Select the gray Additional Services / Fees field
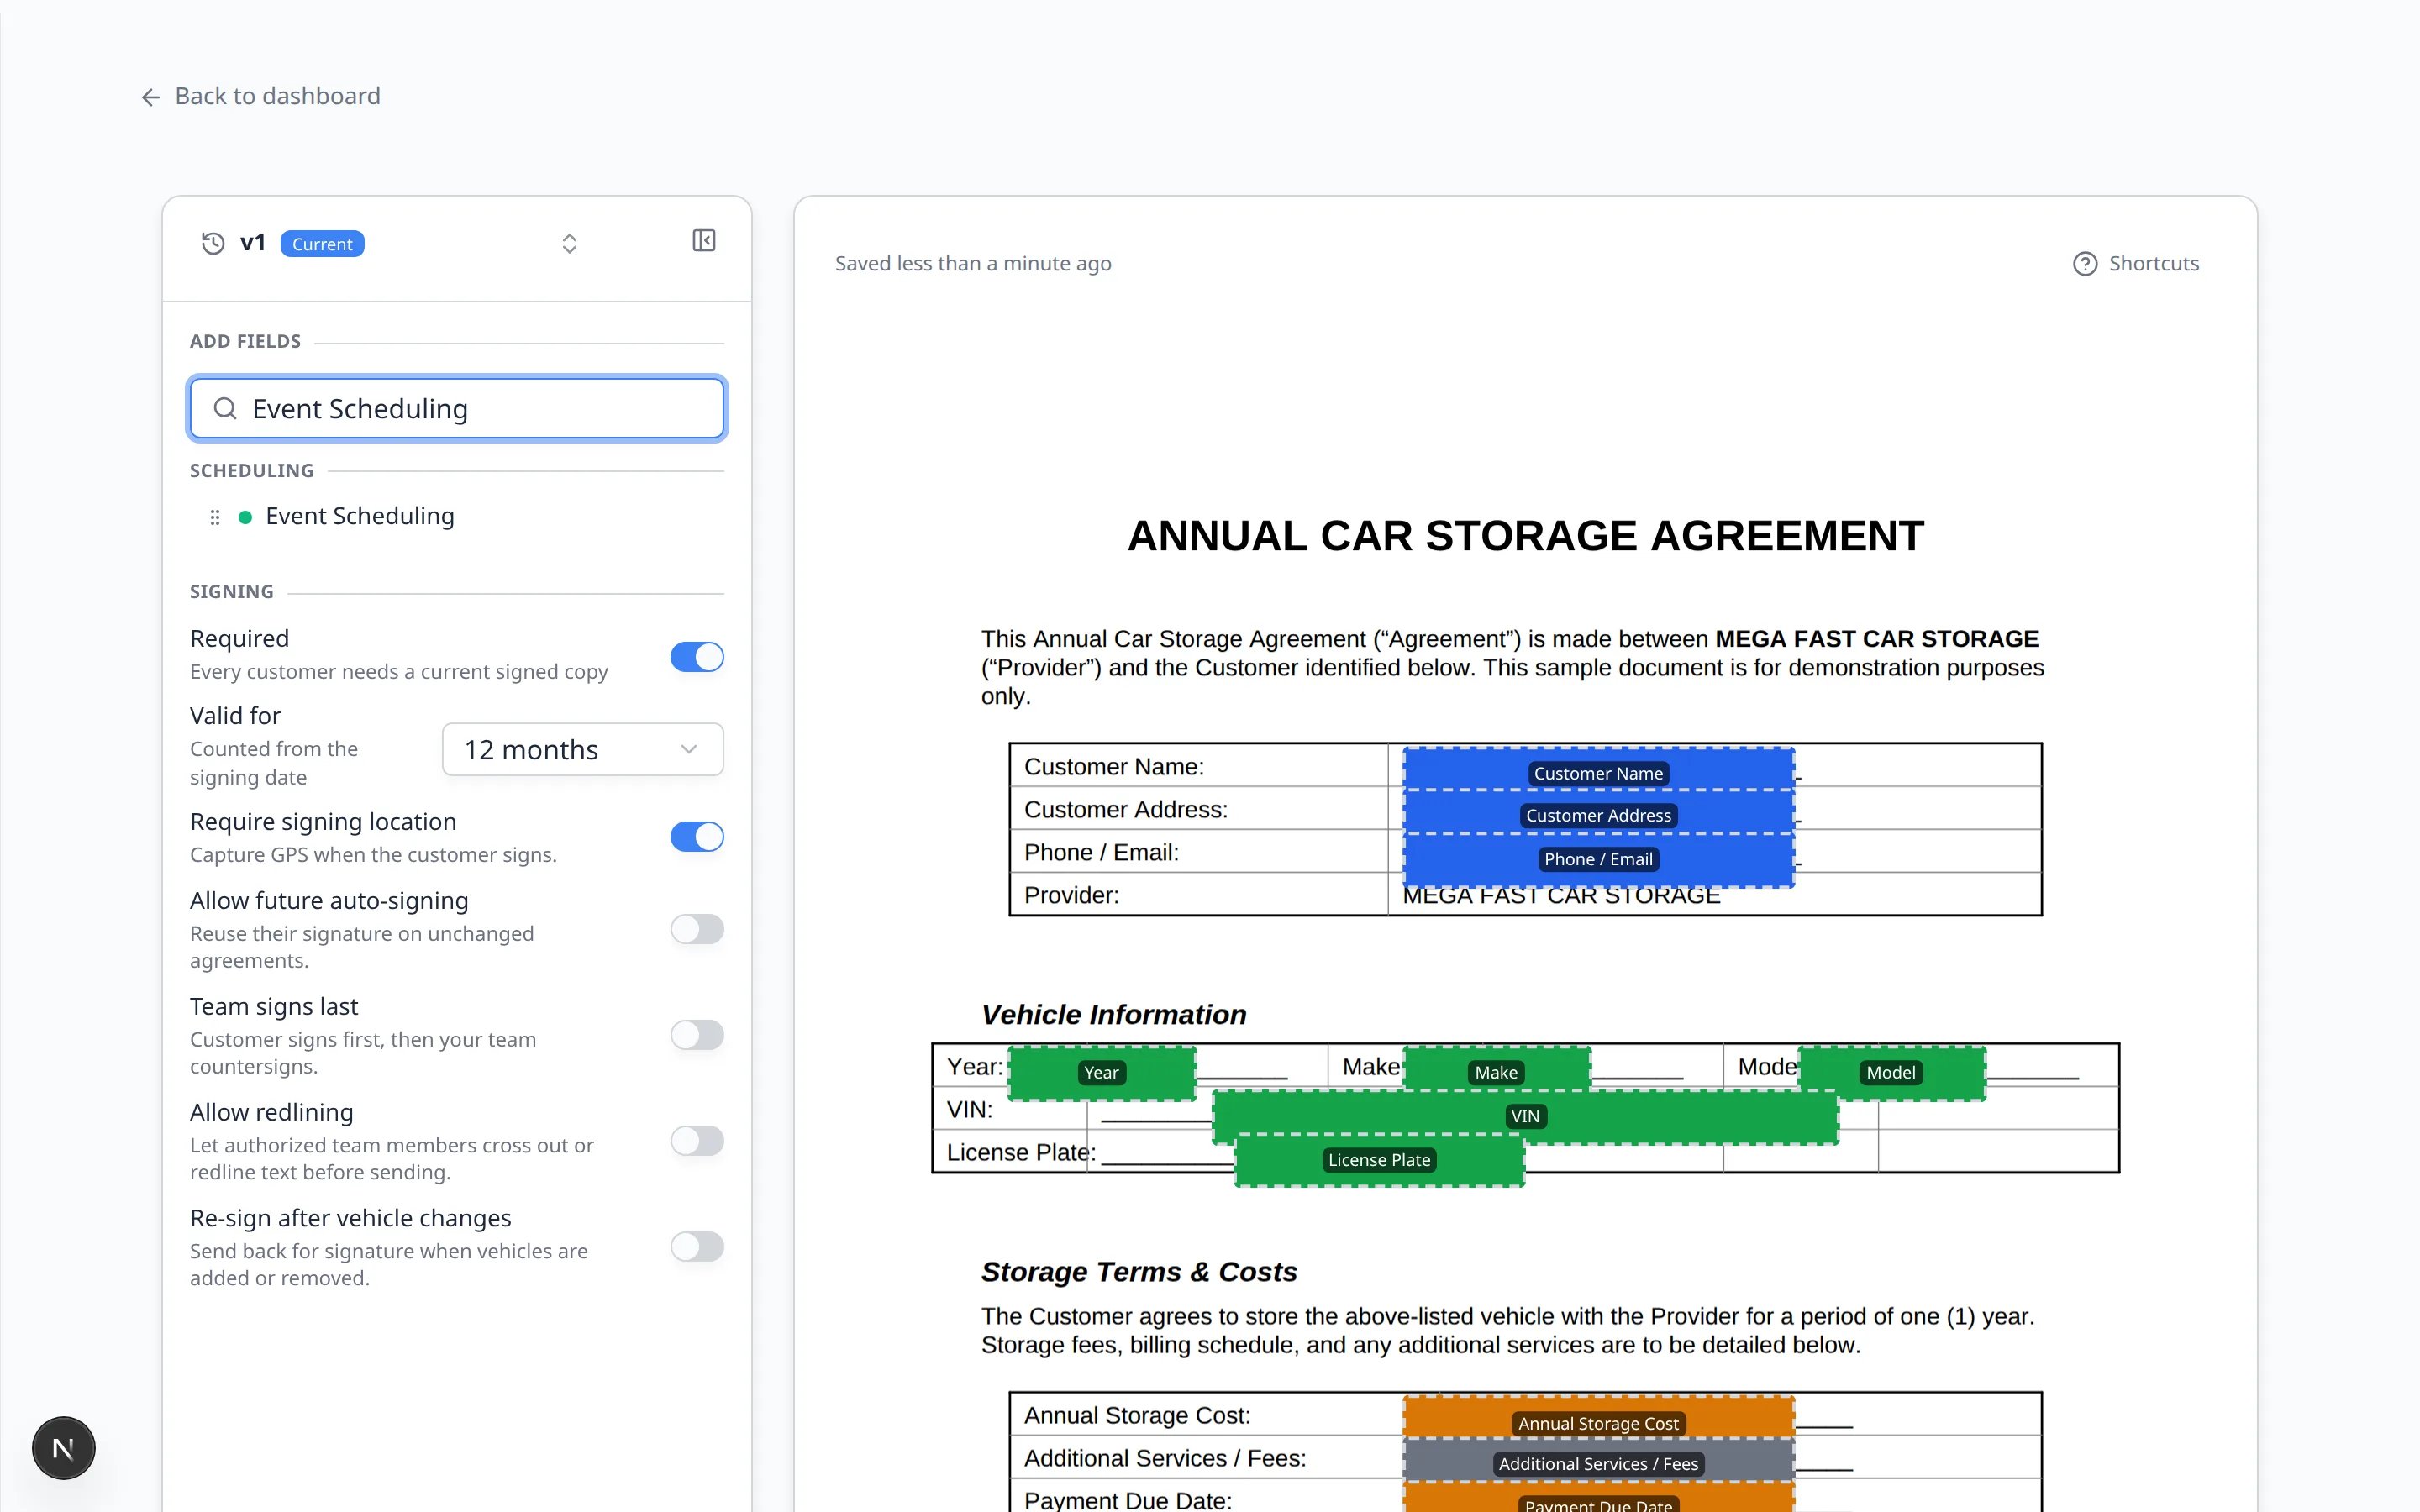 click(1598, 1461)
